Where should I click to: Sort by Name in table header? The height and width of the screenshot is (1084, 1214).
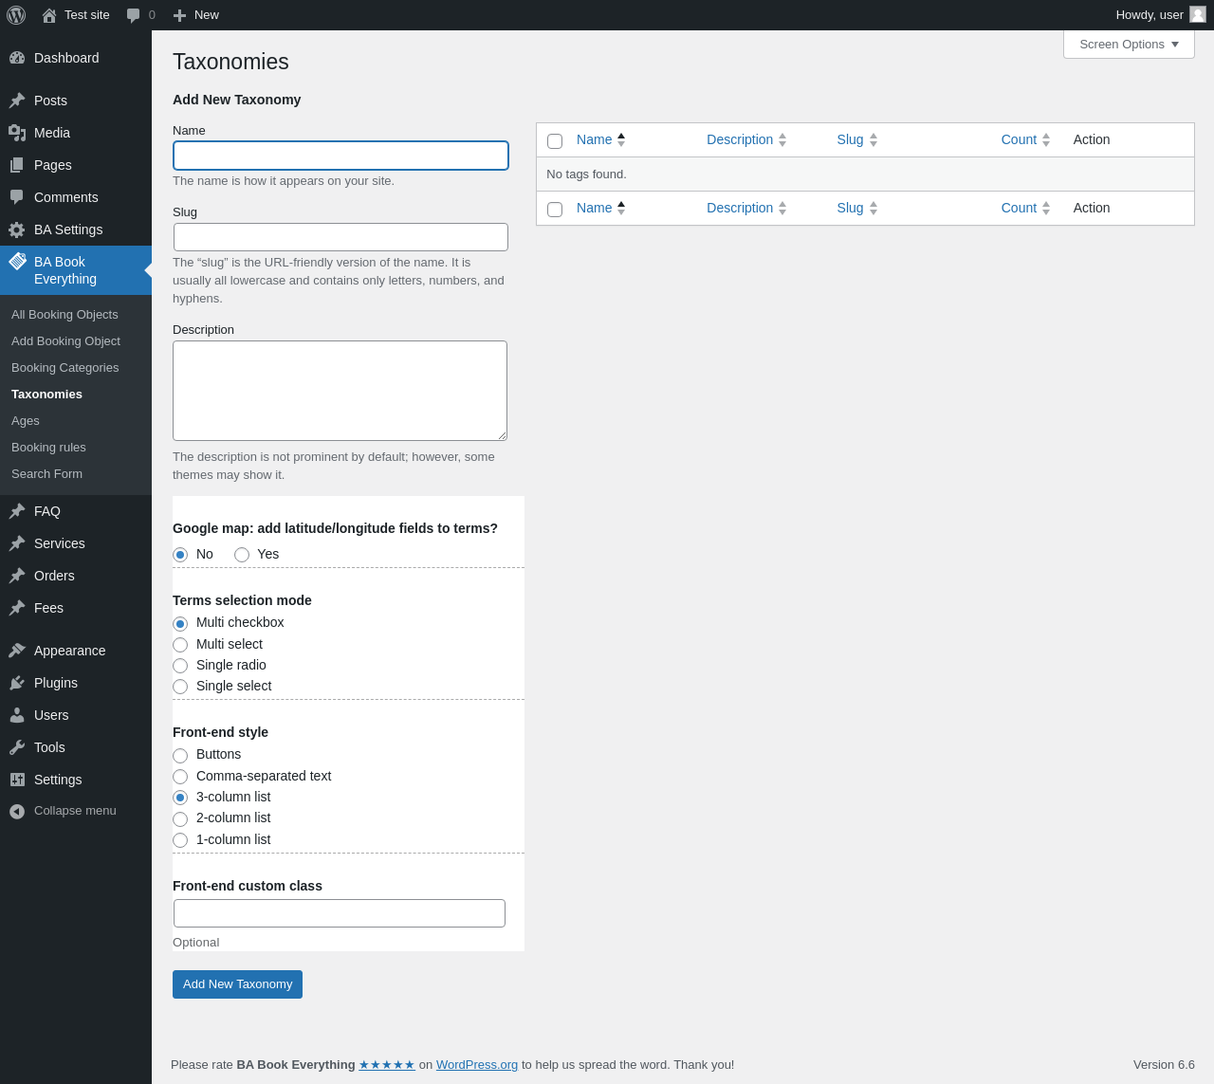[x=601, y=139]
